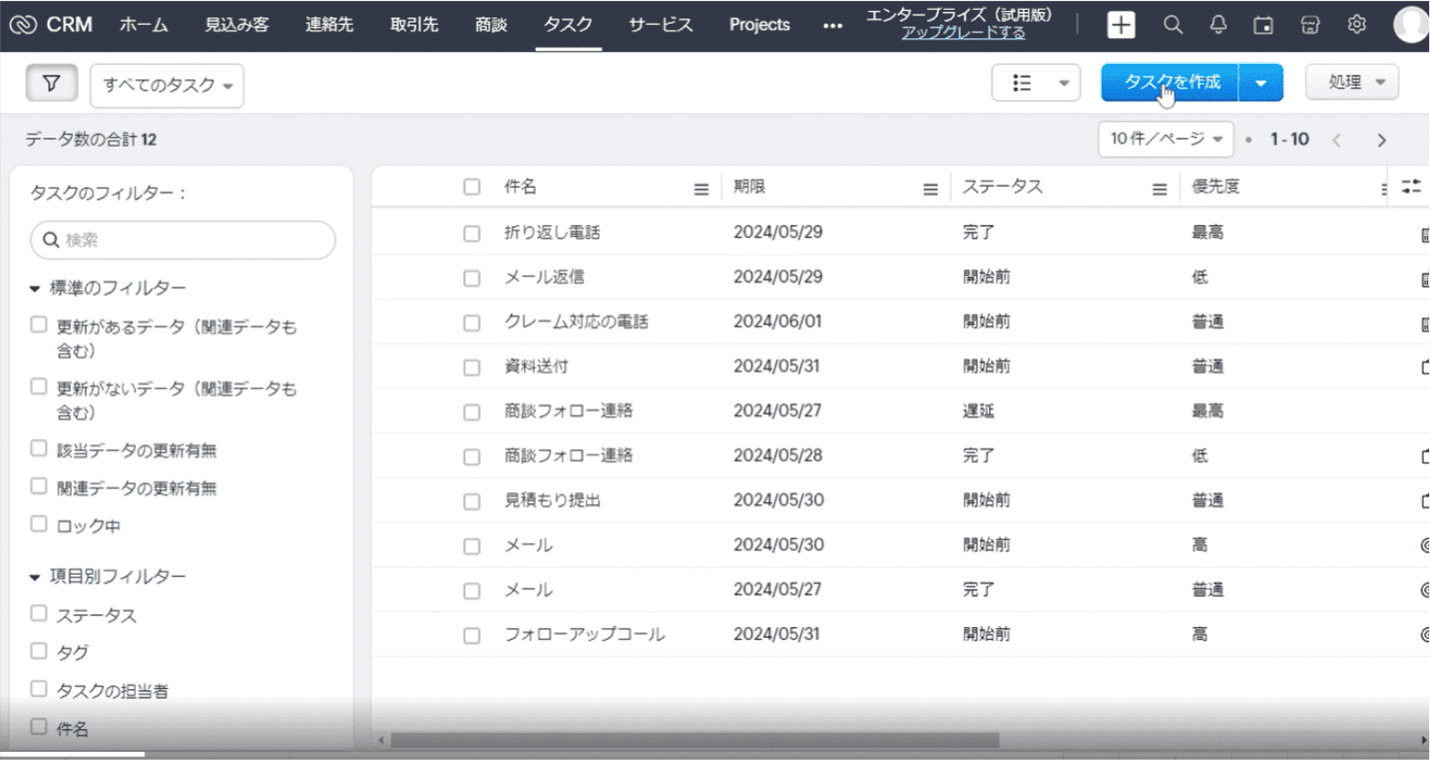
Task: Go to next page arrow
Action: point(1382,140)
